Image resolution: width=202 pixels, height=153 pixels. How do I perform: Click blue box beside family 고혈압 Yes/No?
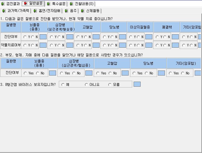pyautogui.click(x=125, y=73)
